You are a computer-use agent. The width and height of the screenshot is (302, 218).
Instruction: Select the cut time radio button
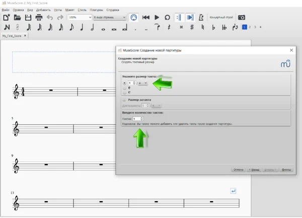[125, 92]
